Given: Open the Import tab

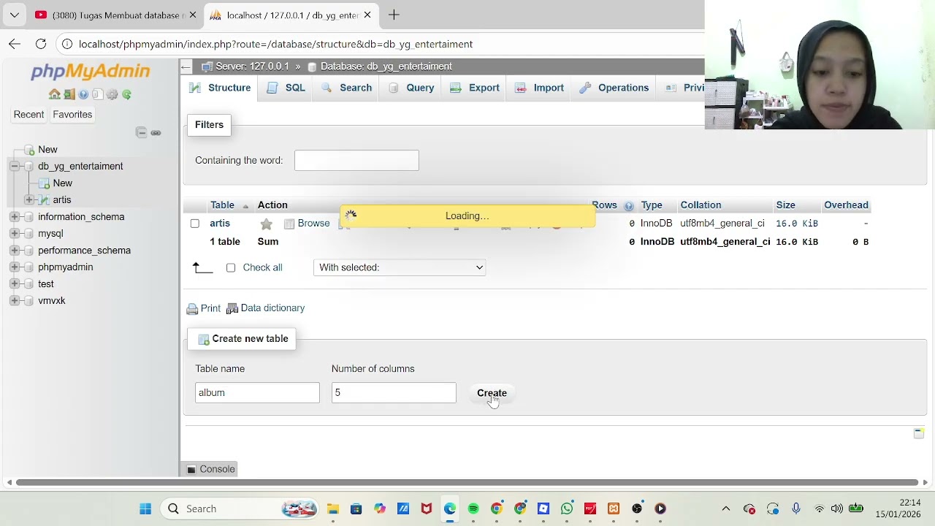Looking at the screenshot, I should [x=540, y=88].
